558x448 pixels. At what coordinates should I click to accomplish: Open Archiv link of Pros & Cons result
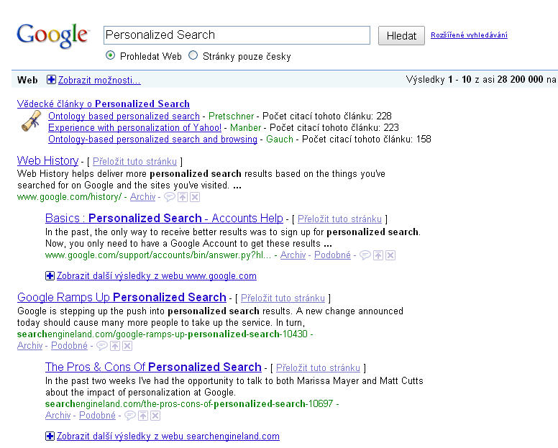[x=58, y=415]
